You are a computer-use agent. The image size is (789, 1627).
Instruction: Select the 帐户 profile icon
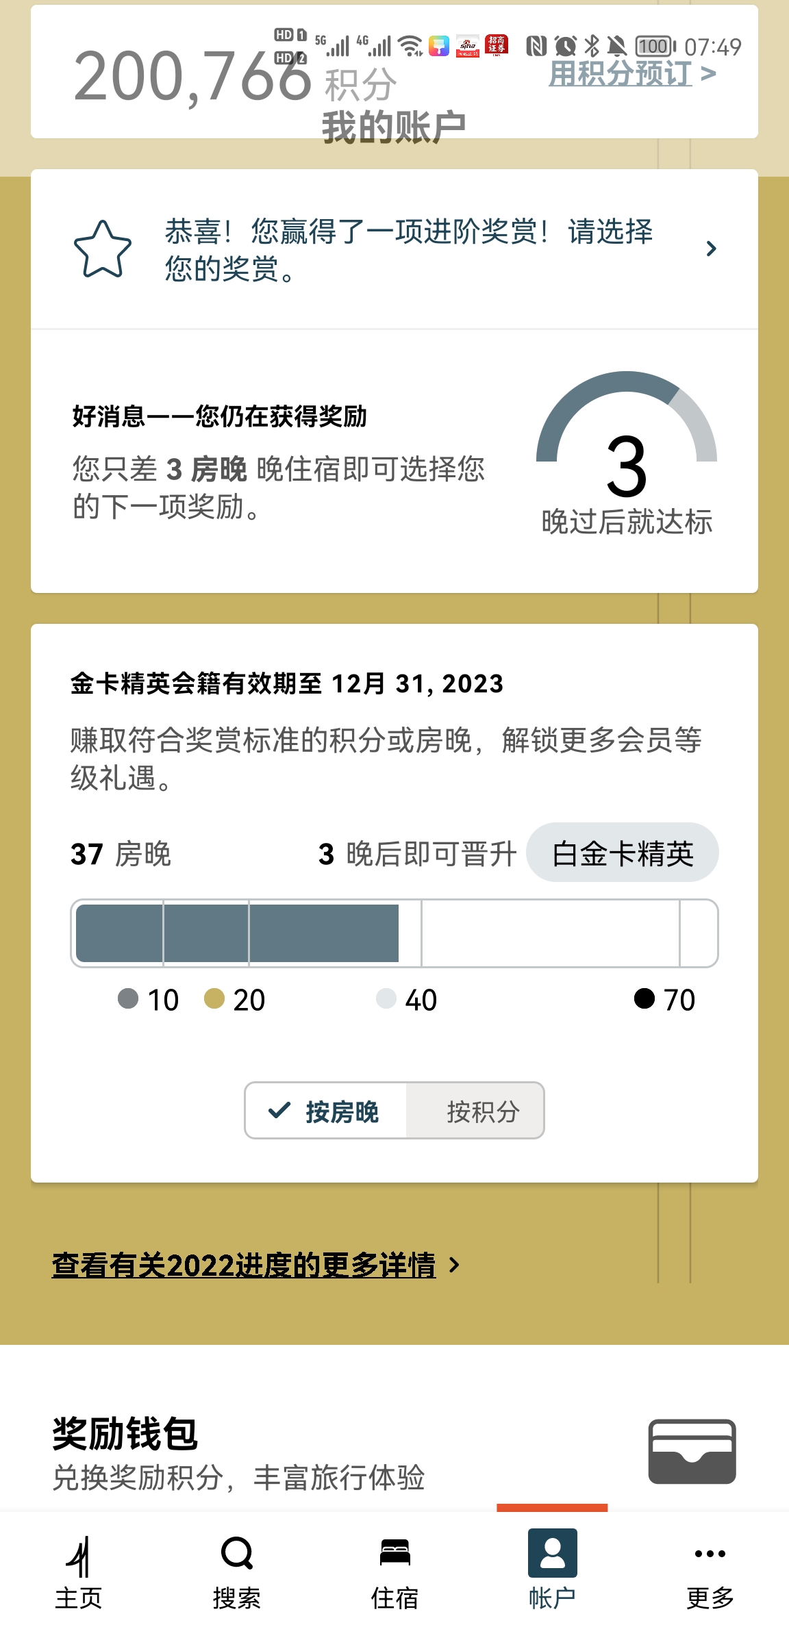click(552, 1553)
